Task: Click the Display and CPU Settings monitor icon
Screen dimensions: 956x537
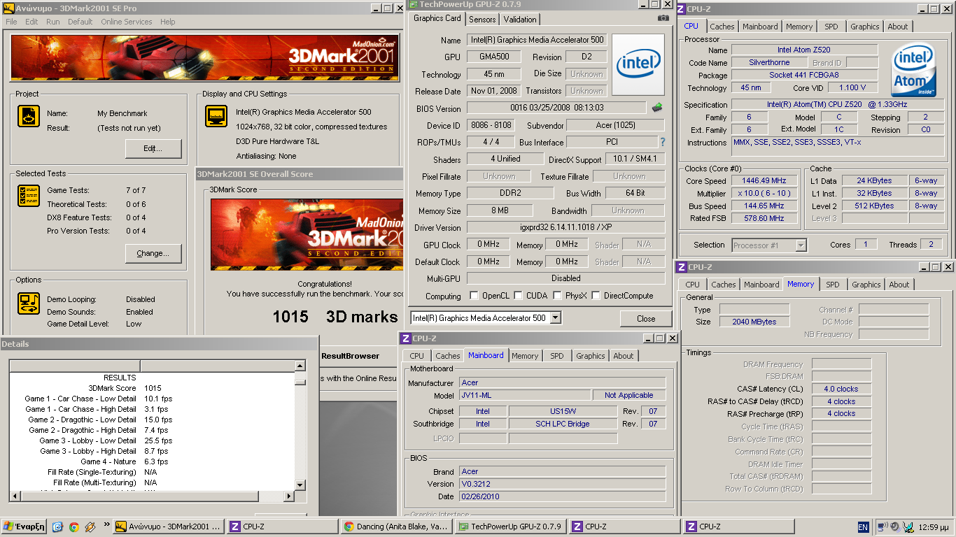Action: 216,116
